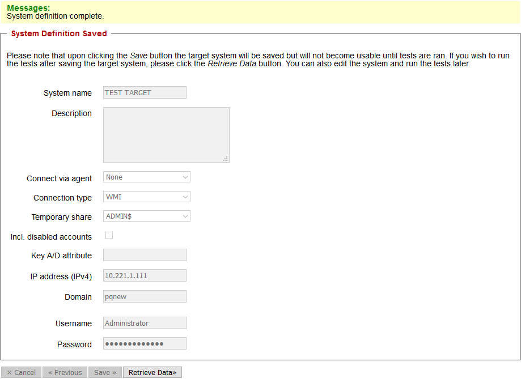521x379 pixels.
Task: Focus the Description text area
Action: [166, 134]
